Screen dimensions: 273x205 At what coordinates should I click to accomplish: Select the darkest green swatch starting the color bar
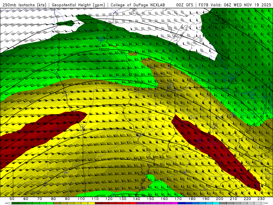click(x=15, y=203)
